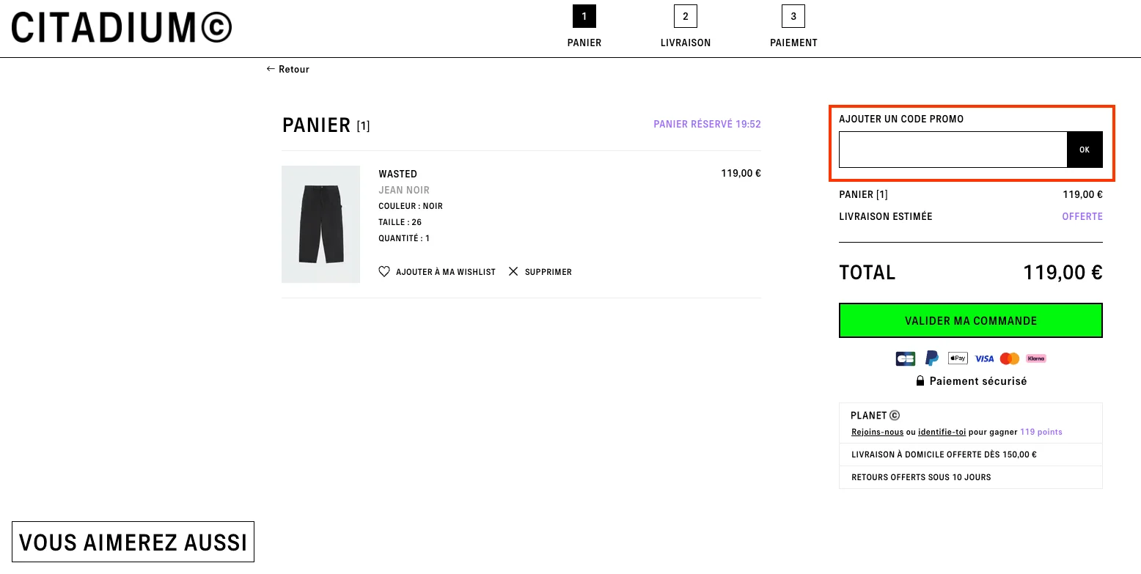The width and height of the screenshot is (1141, 574).
Task: Click the Citadium logo
Action: point(120,26)
